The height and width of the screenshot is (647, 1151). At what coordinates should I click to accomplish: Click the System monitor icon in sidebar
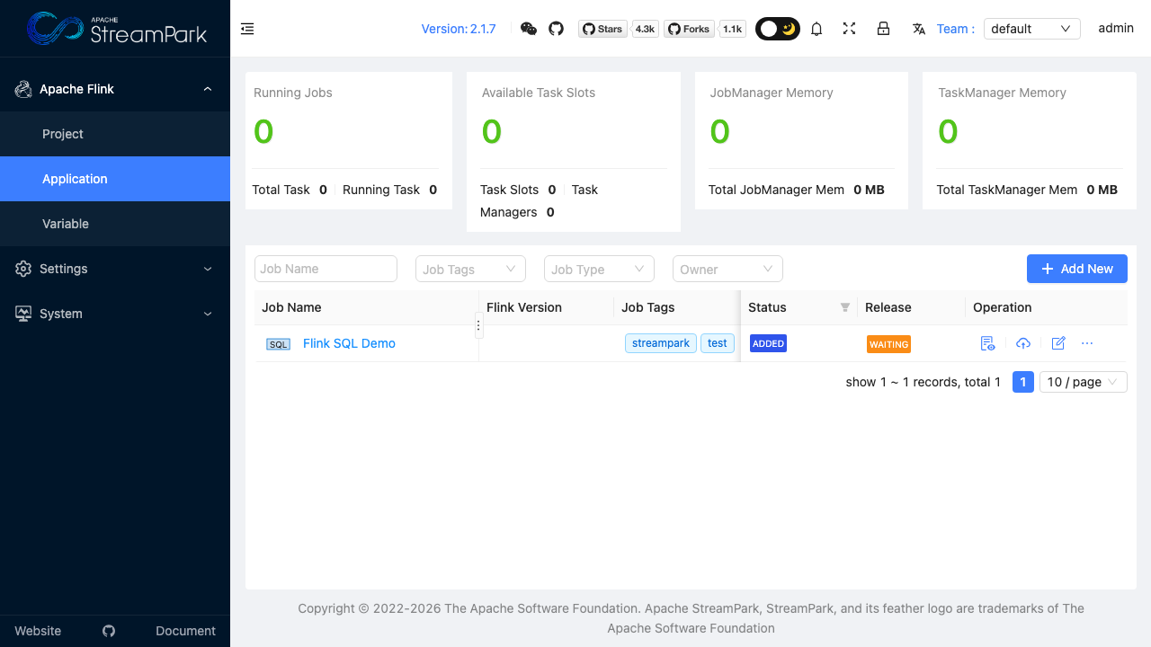23,314
